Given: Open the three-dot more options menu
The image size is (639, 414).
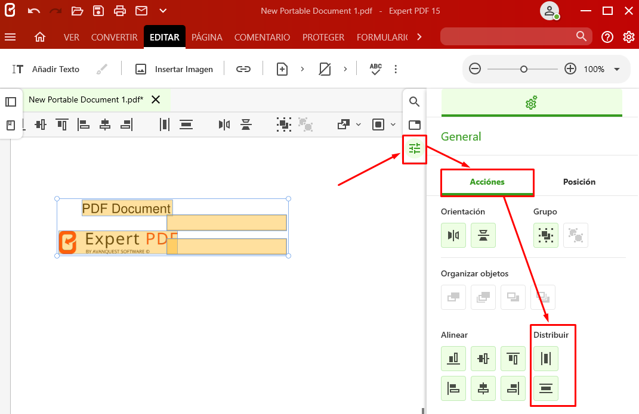Looking at the screenshot, I should [x=396, y=69].
